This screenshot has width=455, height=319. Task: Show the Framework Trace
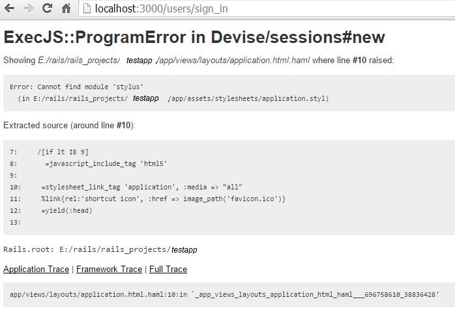pyautogui.click(x=109, y=269)
